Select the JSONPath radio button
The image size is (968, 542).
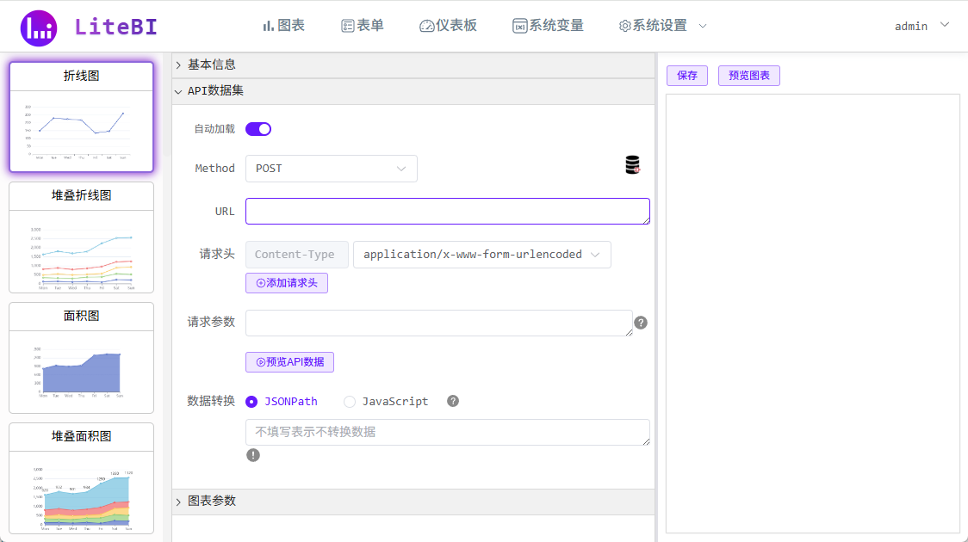pyautogui.click(x=251, y=401)
